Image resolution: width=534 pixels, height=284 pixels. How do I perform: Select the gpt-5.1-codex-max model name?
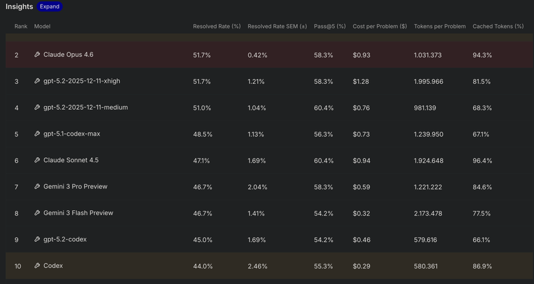[x=71, y=134]
